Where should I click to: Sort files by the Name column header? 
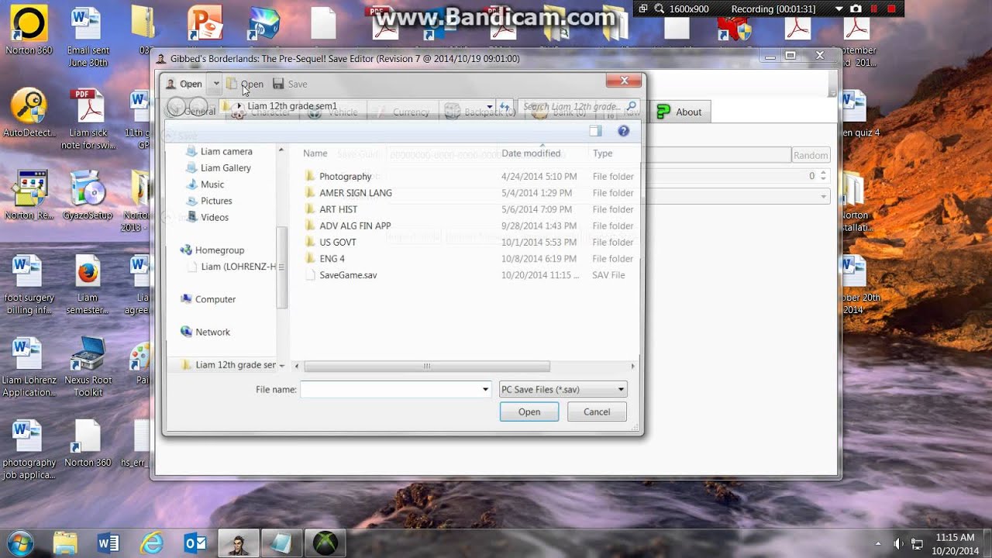[315, 153]
